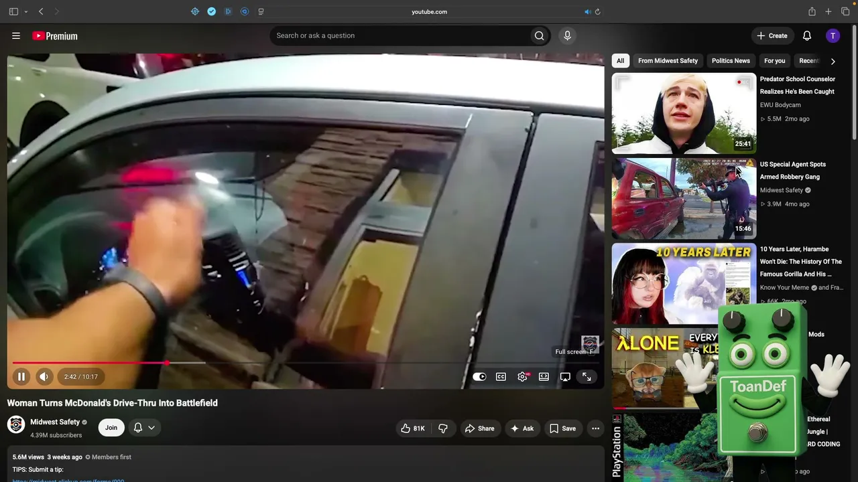Click the Midwest Safety name under the Armed Robbery video

click(x=782, y=190)
